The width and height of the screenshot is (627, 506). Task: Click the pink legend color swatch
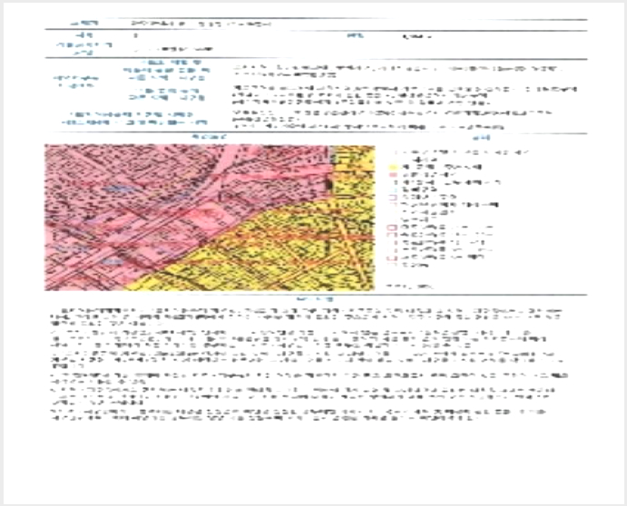tap(393, 175)
